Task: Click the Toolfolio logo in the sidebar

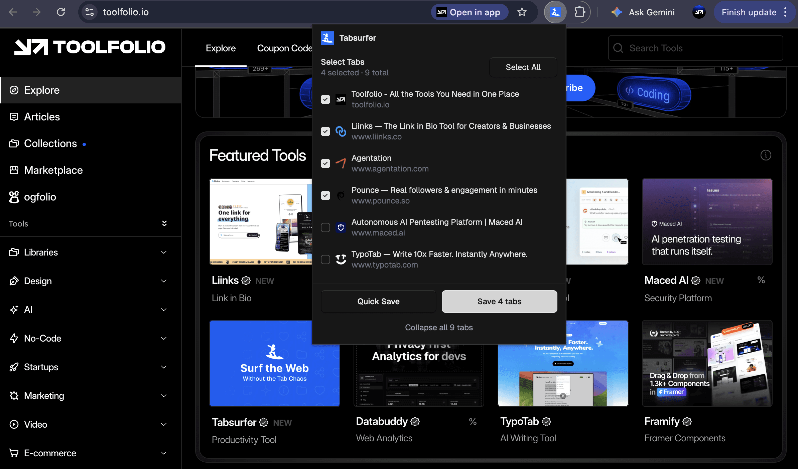Action: pyautogui.click(x=90, y=47)
